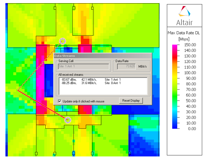Click the 0.00 value on the legend scale
This screenshot has height=159, width=205.
pos(192,128)
